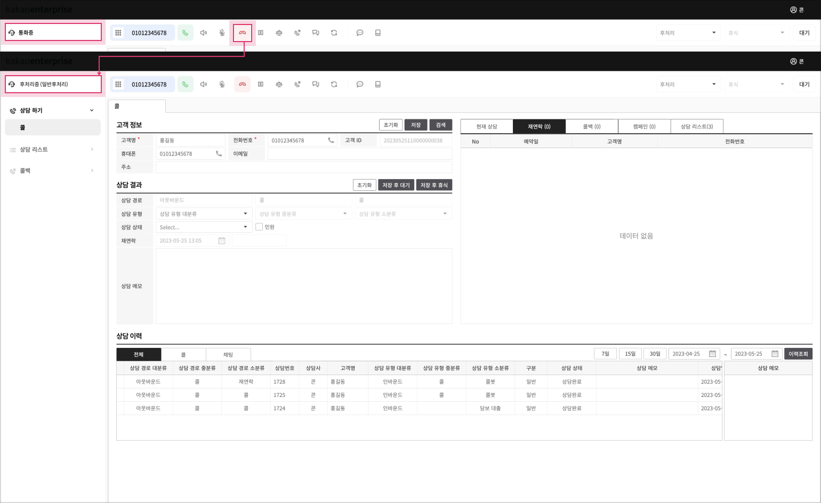Switch to the 상담 리스트(3) tab
821x503 pixels.
pyautogui.click(x=696, y=126)
